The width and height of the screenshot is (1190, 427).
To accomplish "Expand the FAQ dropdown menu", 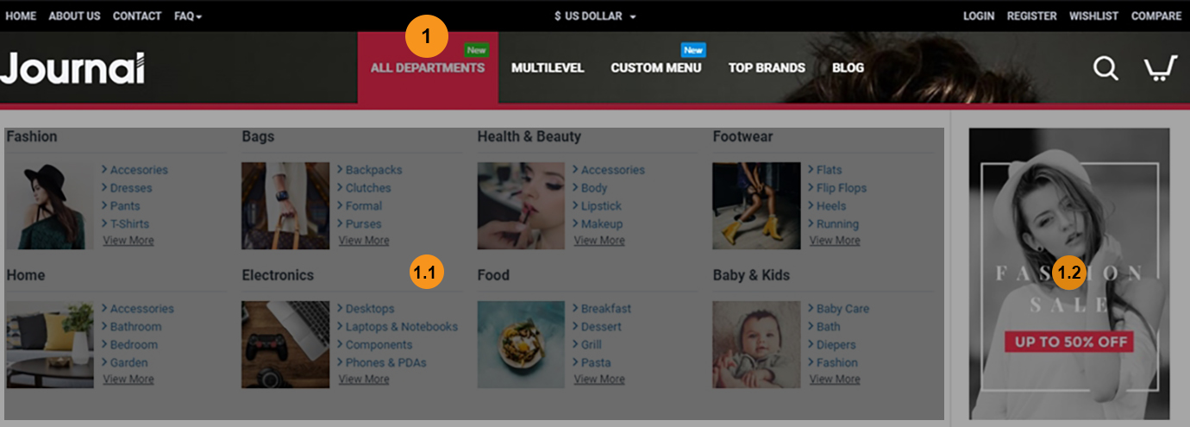I will [188, 16].
